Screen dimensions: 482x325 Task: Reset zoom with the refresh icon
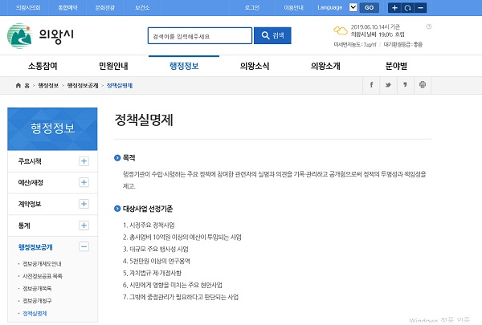point(407,7)
